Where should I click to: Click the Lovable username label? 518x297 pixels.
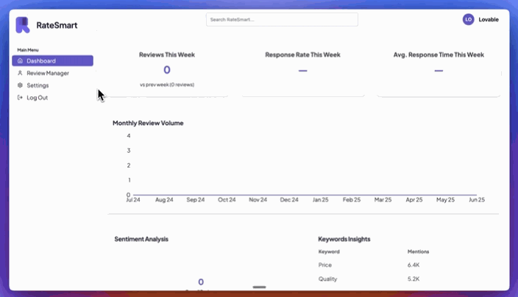[489, 20]
